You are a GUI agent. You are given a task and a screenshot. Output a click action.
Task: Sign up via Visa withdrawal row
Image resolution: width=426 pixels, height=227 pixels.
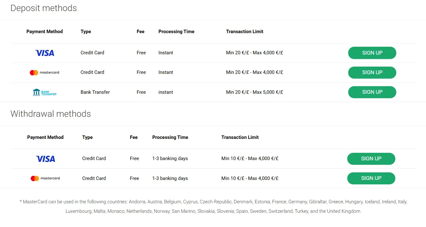point(371,158)
